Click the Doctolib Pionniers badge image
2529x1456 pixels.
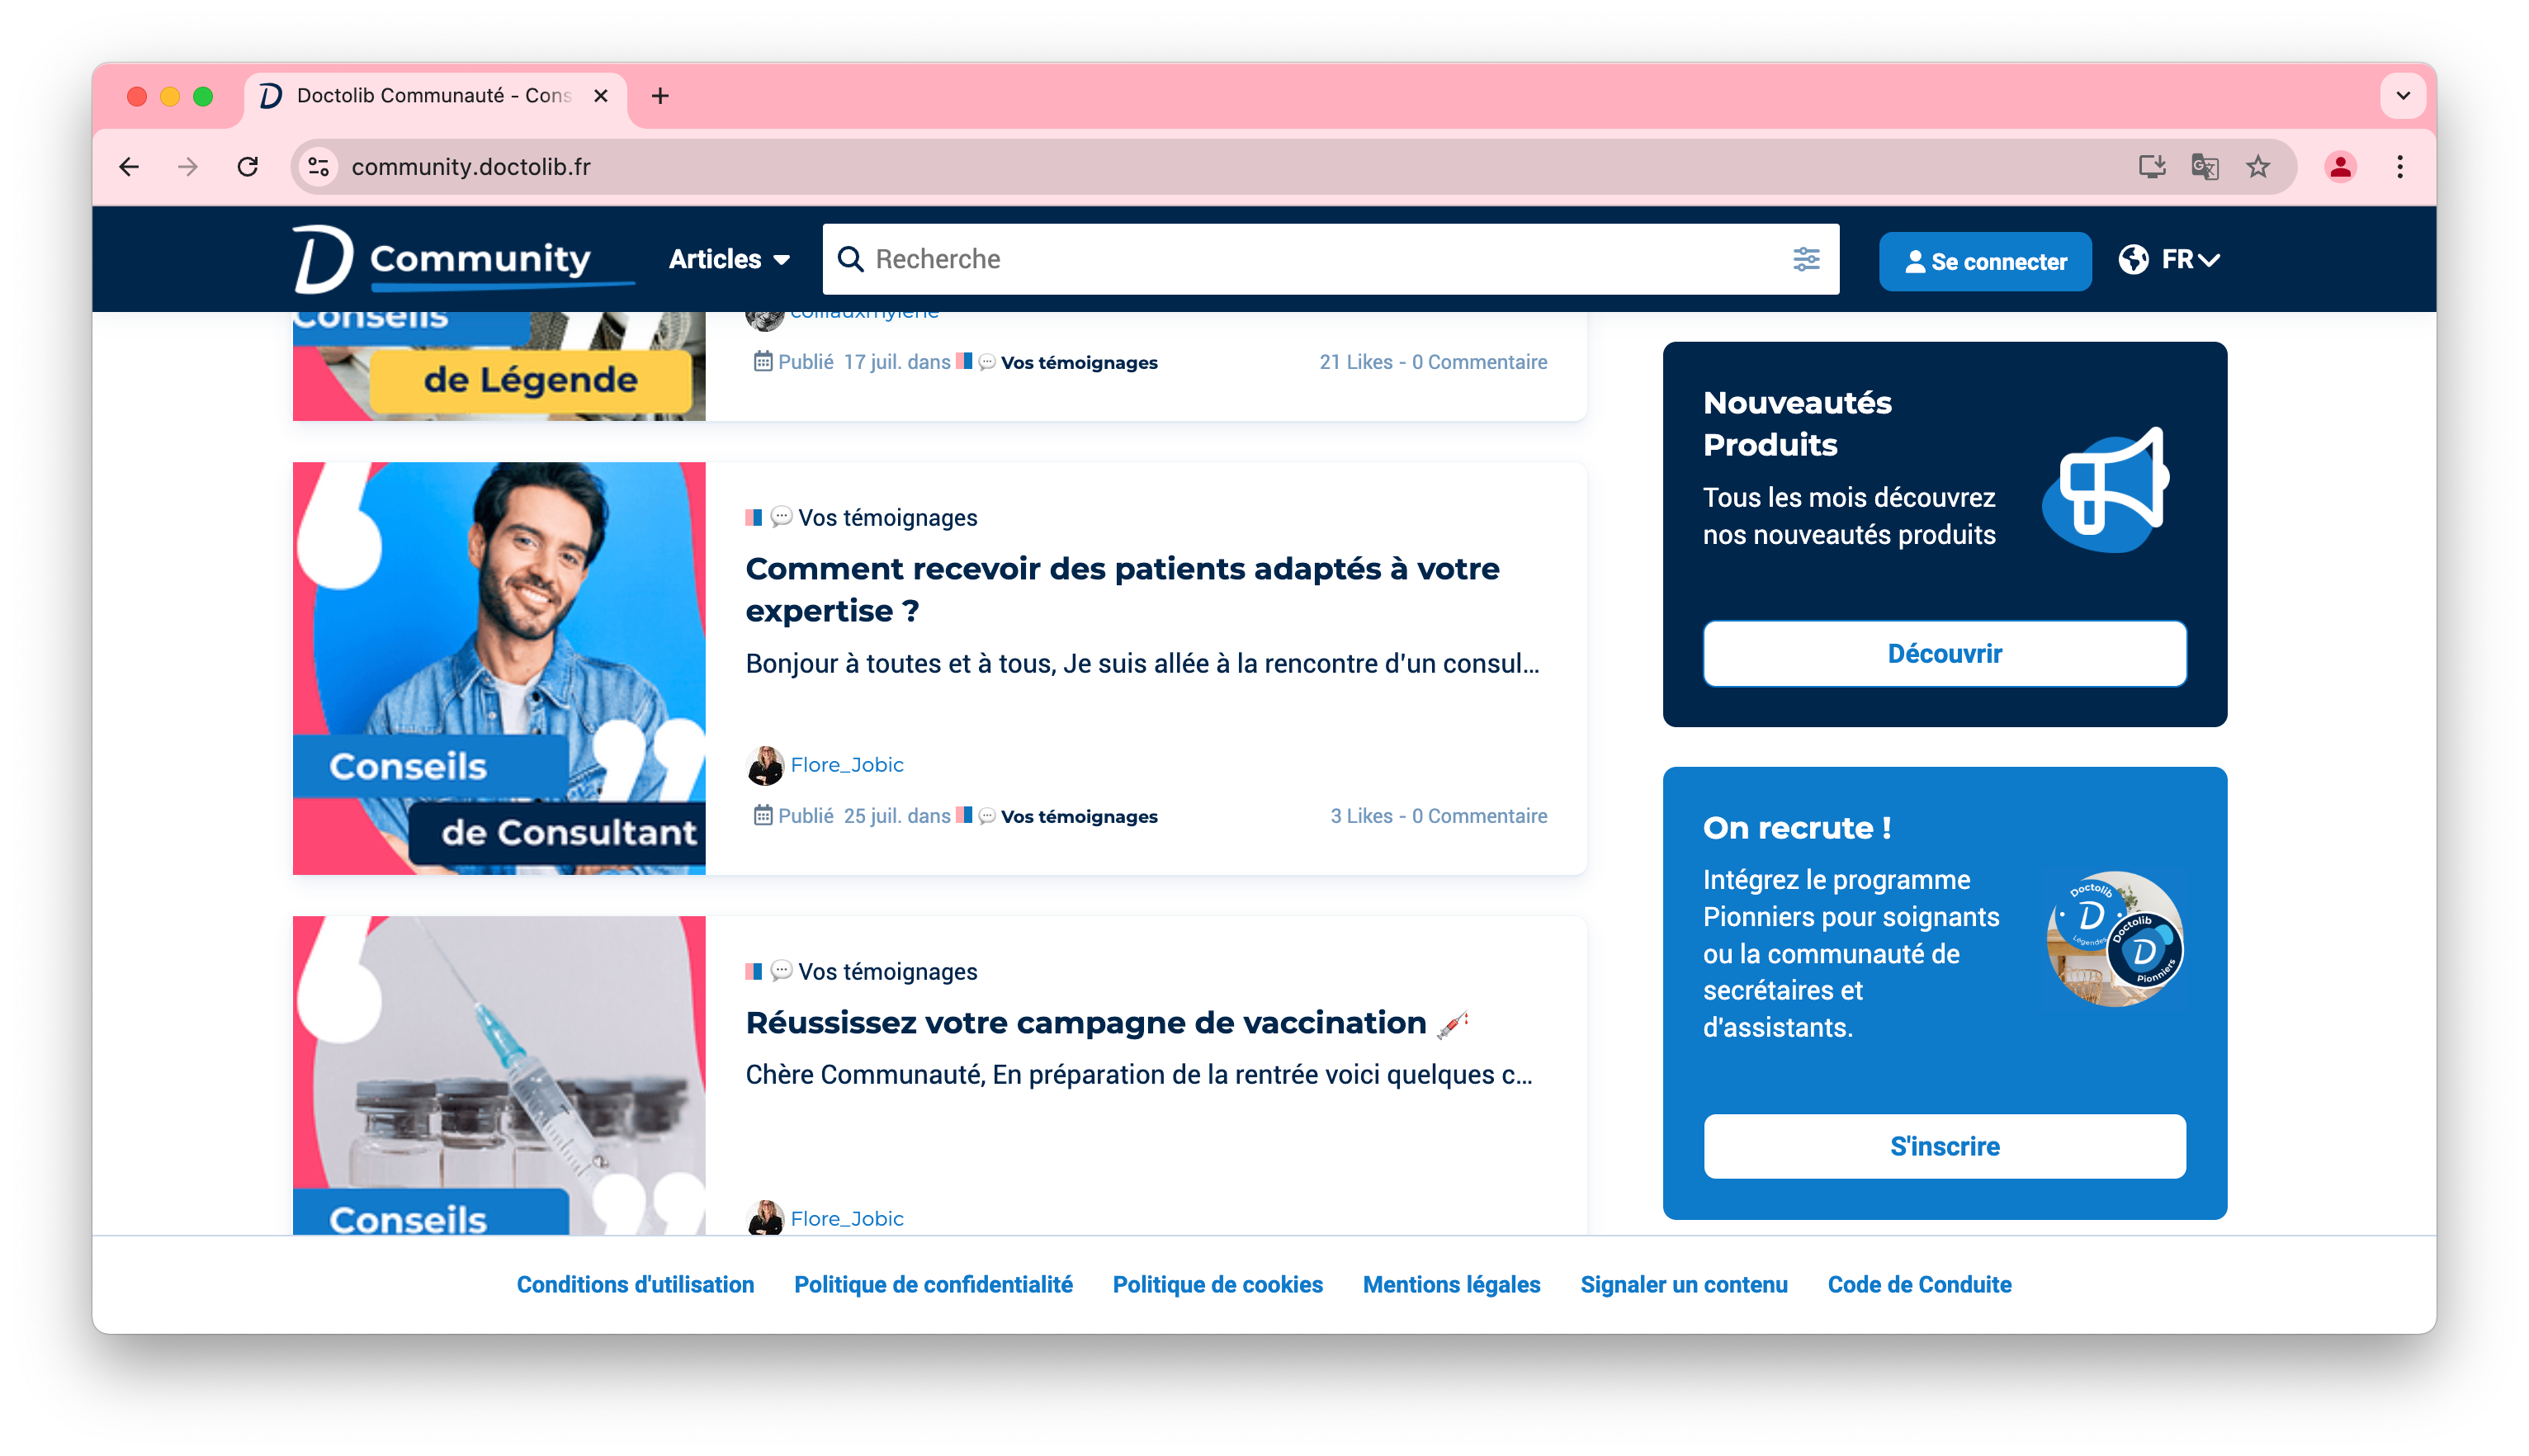point(2114,938)
